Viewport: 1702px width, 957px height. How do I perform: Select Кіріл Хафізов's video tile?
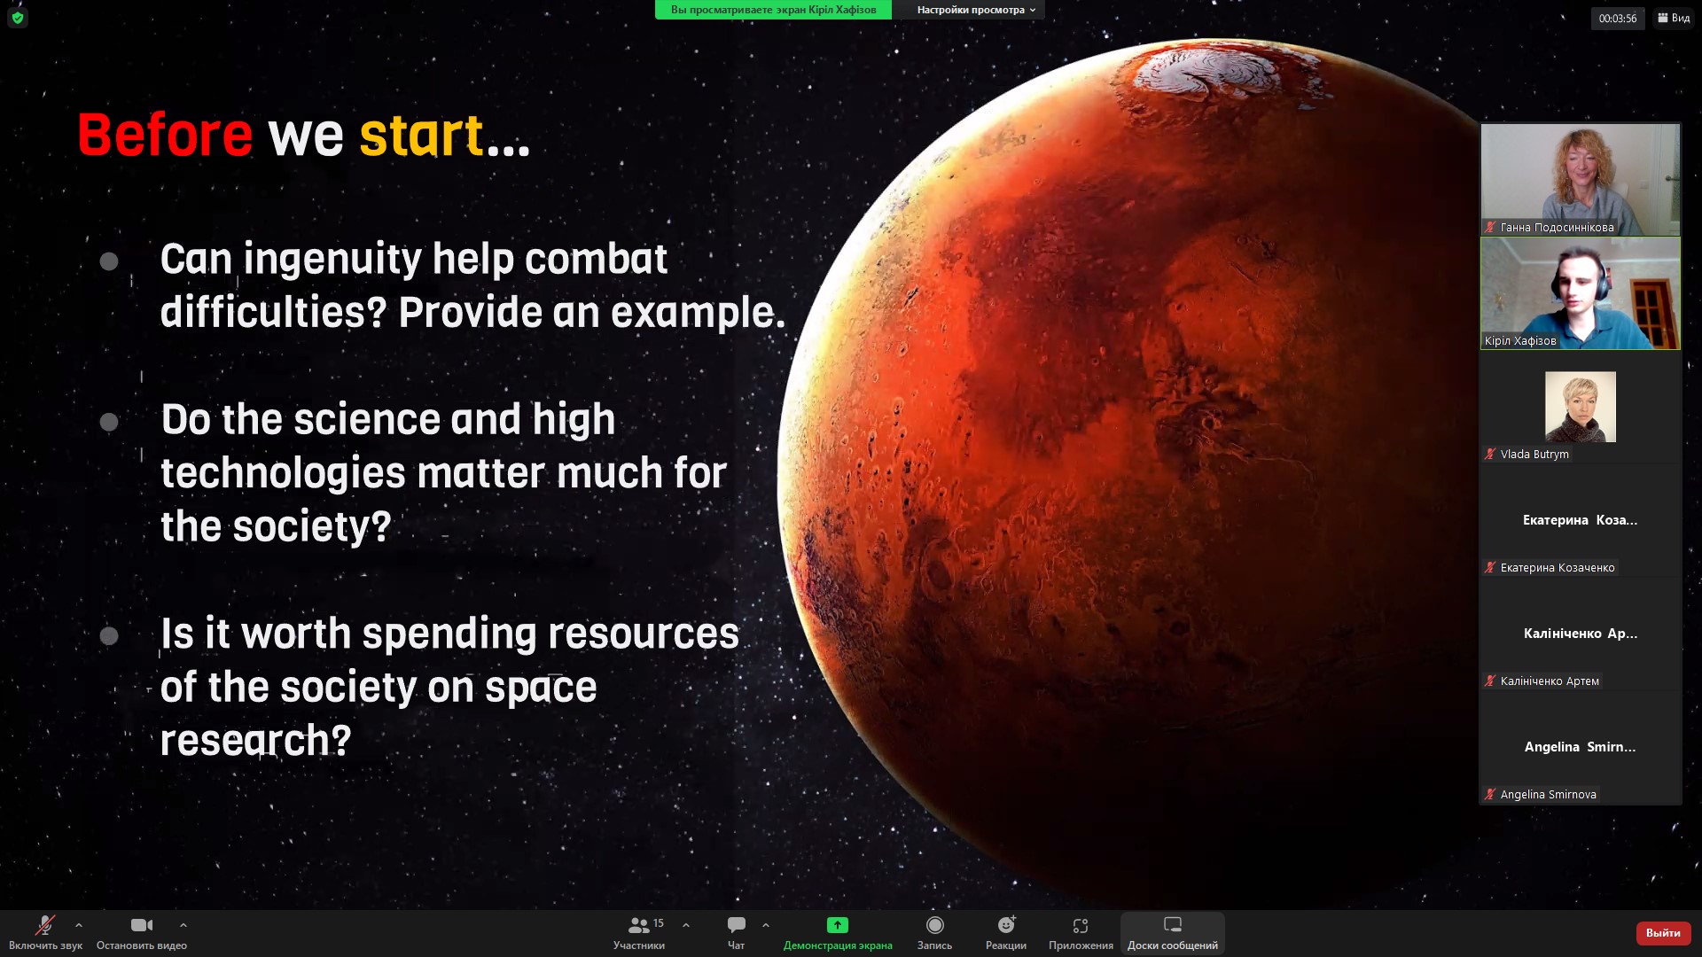pyautogui.click(x=1580, y=293)
